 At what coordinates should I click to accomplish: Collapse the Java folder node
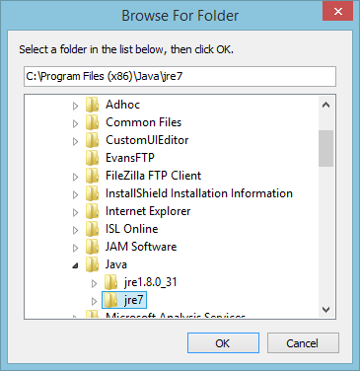point(76,265)
